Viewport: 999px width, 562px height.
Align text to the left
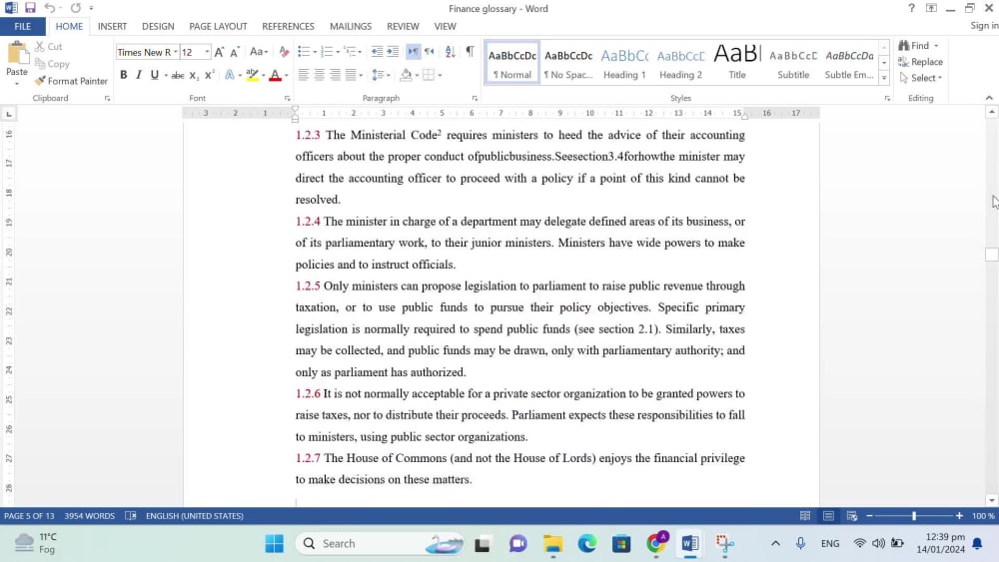[304, 75]
